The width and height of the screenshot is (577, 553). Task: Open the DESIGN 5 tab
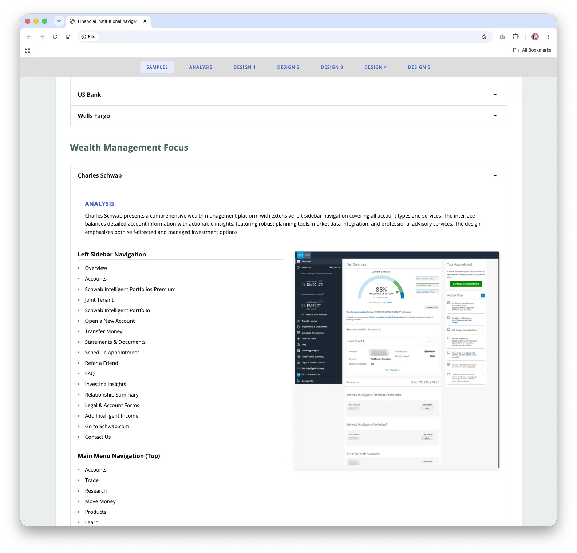coord(419,67)
